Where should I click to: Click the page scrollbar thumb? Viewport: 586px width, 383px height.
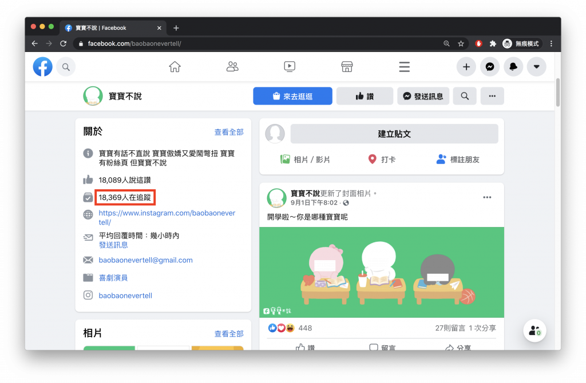[557, 93]
